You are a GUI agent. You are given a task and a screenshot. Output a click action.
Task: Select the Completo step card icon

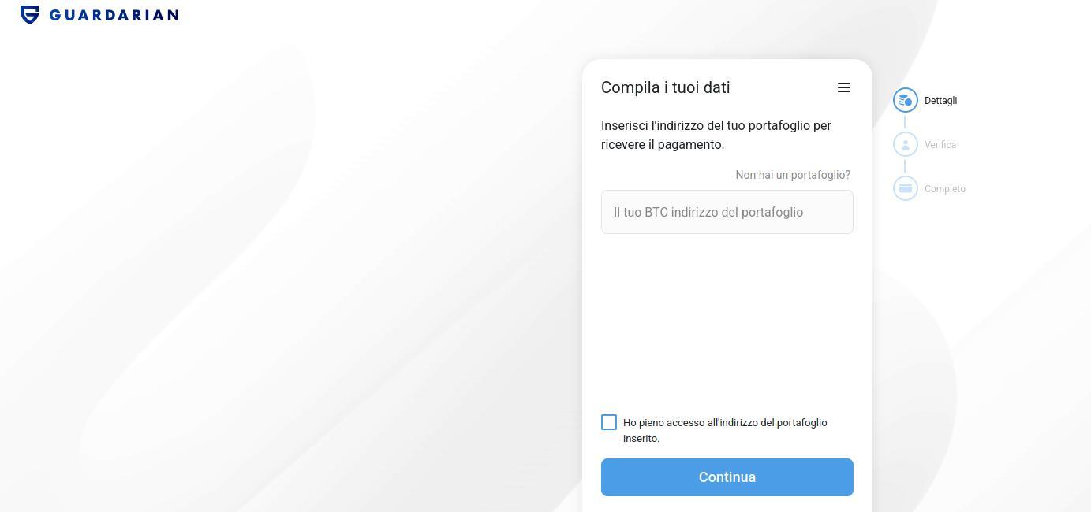[x=906, y=188]
